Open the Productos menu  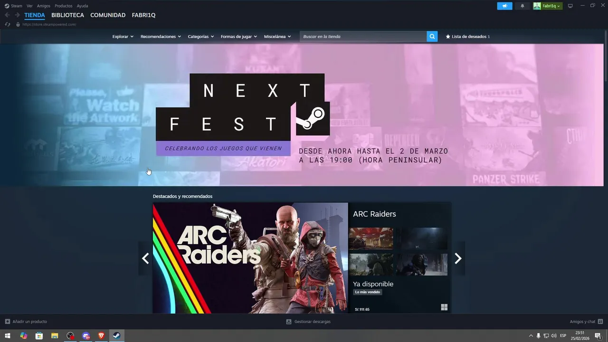pos(64,6)
